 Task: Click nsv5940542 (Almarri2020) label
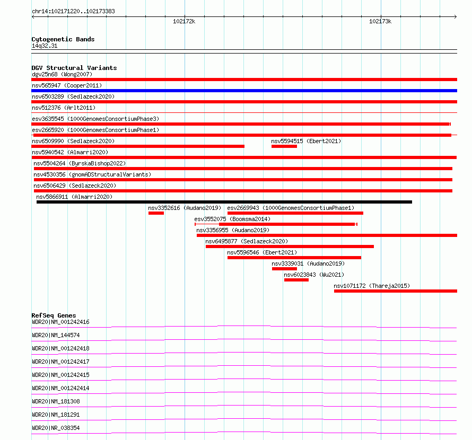(70, 152)
